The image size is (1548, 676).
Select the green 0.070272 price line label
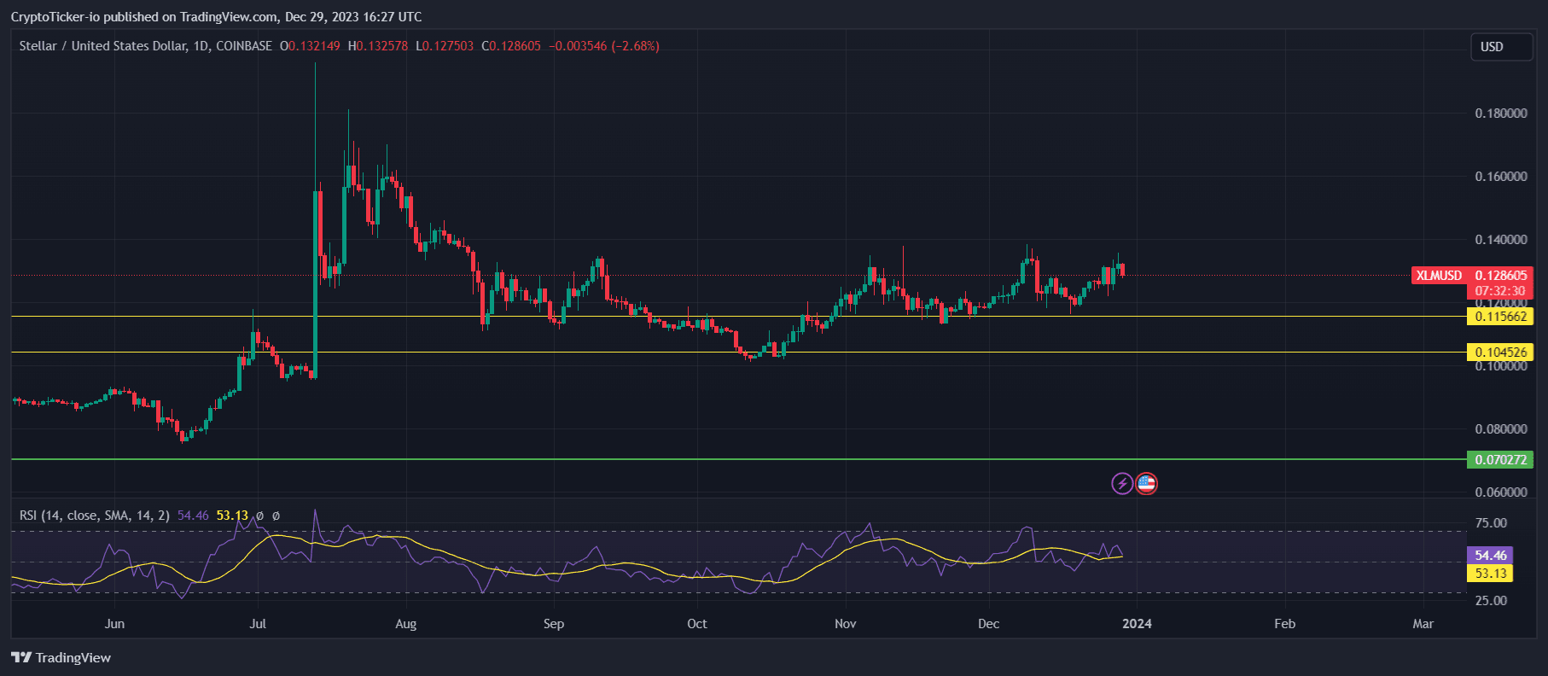[x=1500, y=460]
